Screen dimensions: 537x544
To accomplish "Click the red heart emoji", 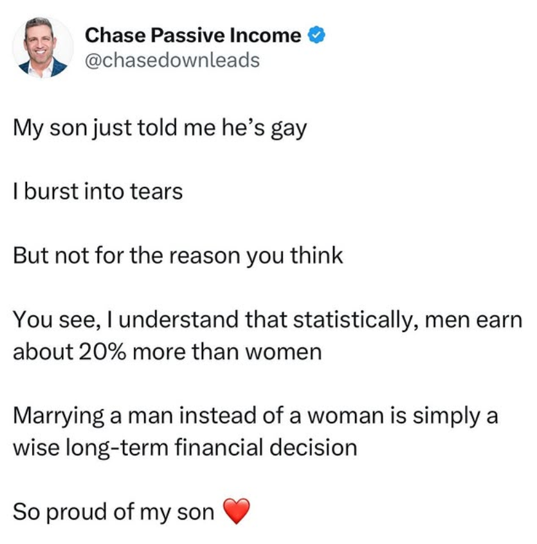I will click(x=235, y=512).
